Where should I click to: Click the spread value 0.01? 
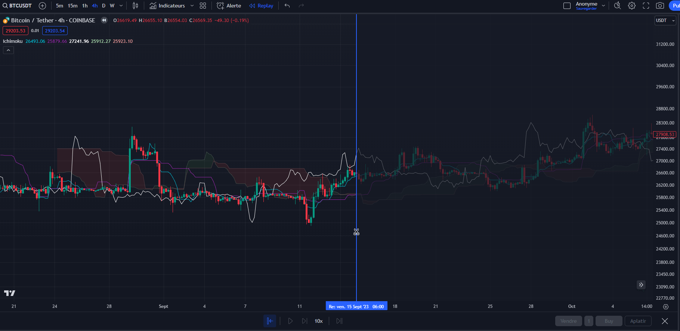[x=35, y=31]
